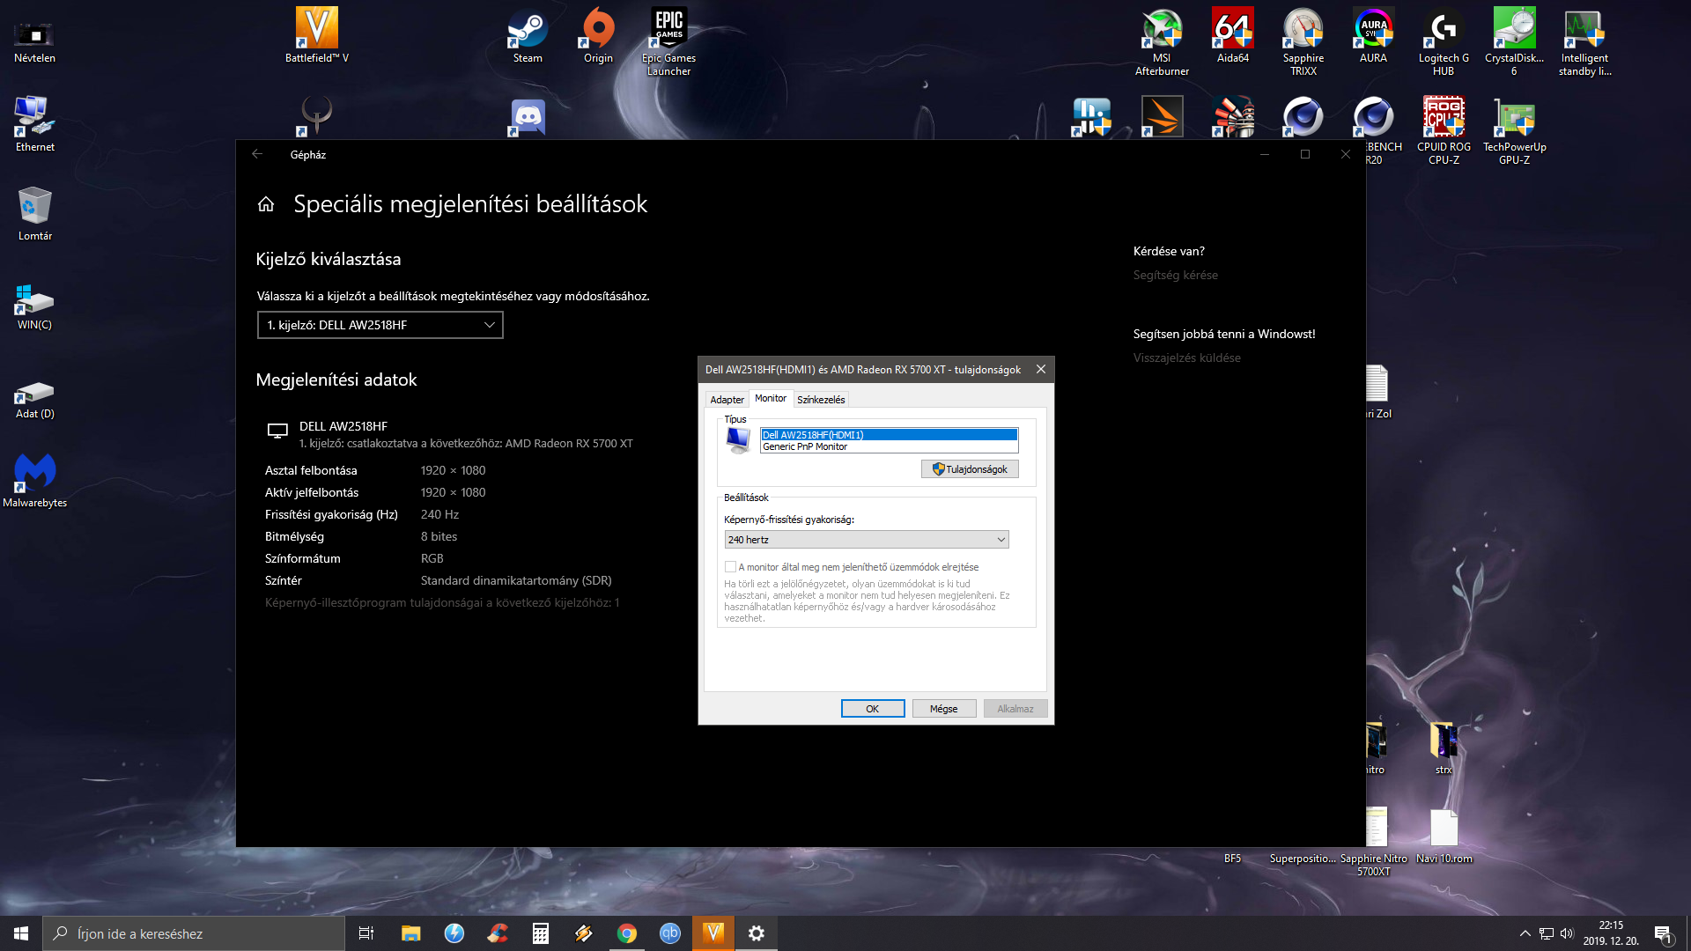Open the Battlefield V desktop shortcut
This screenshot has height=951, width=1691.
316,35
